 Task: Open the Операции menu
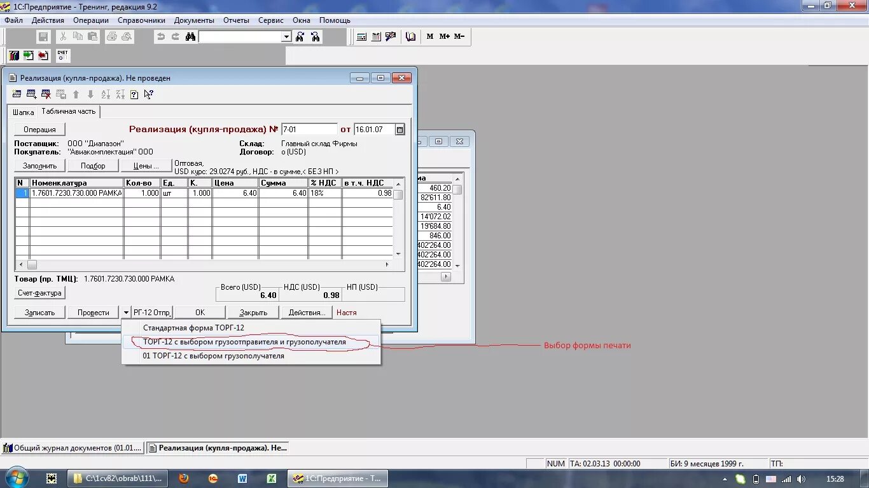click(x=91, y=20)
